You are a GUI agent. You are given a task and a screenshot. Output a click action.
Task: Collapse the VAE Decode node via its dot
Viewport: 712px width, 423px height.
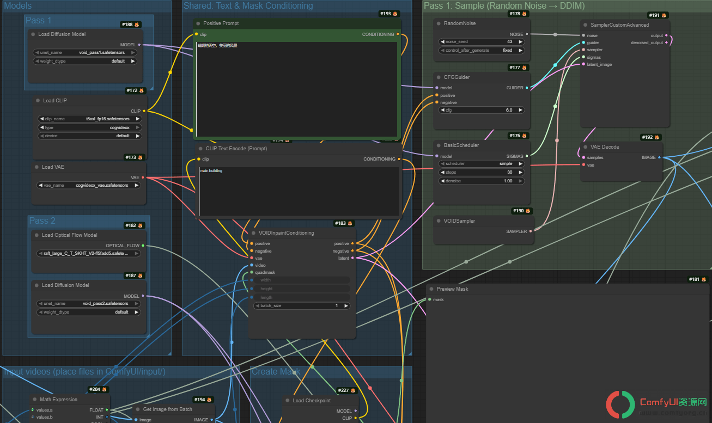tap(585, 147)
